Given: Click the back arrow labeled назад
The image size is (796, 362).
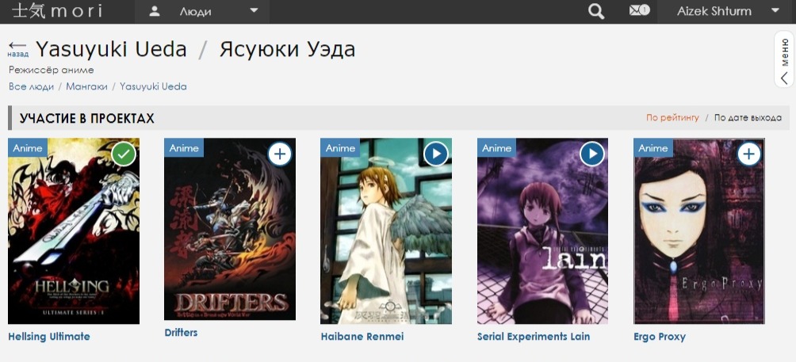Looking at the screenshot, I should click(17, 48).
